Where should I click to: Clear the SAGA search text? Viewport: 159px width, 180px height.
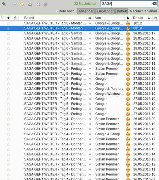point(154,4)
